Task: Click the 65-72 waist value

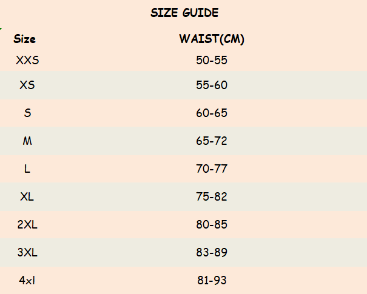Action: pos(212,141)
